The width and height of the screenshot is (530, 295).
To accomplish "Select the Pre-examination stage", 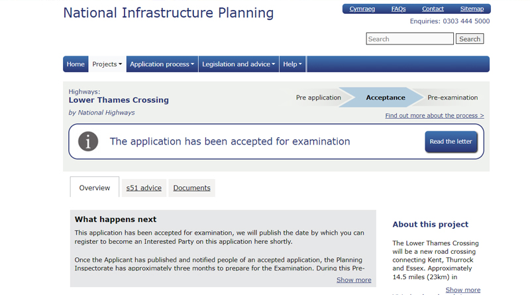I will [x=452, y=97].
